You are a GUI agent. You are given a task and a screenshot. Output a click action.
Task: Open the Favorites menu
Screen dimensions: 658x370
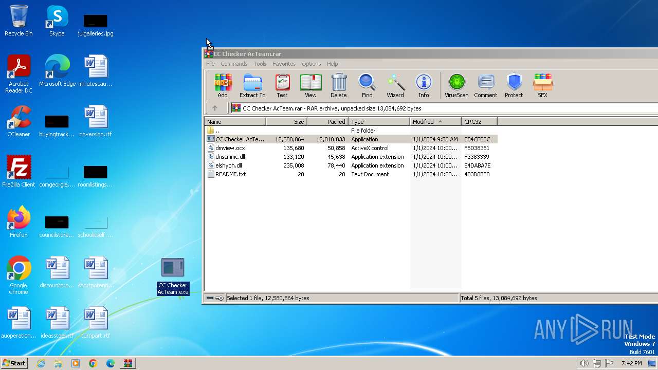[284, 64]
